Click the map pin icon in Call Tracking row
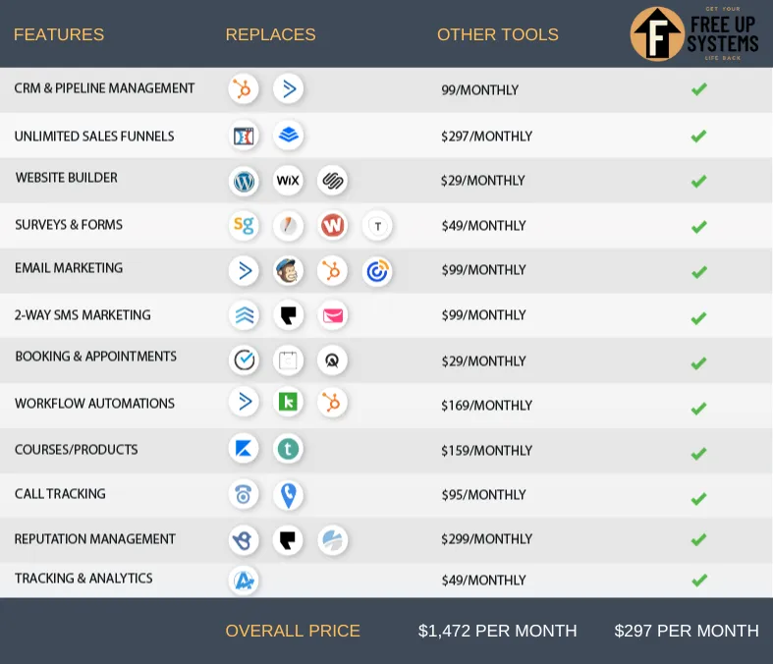 (288, 495)
